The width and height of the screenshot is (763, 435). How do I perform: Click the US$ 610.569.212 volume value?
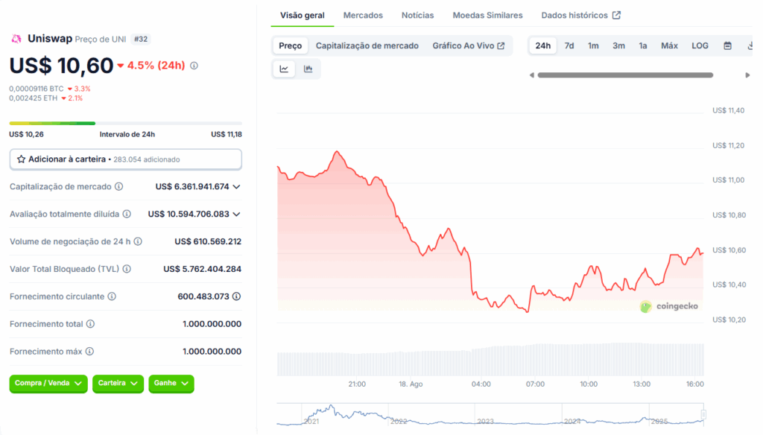[208, 241]
